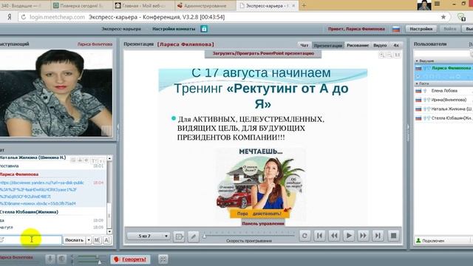Adjust the upper volume slider
The image size is (473, 266).
(97, 256)
